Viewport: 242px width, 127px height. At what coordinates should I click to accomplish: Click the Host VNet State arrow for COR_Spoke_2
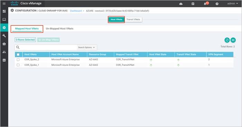[151, 60]
